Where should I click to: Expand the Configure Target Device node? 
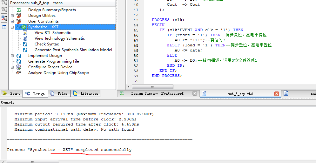[x=12, y=67]
